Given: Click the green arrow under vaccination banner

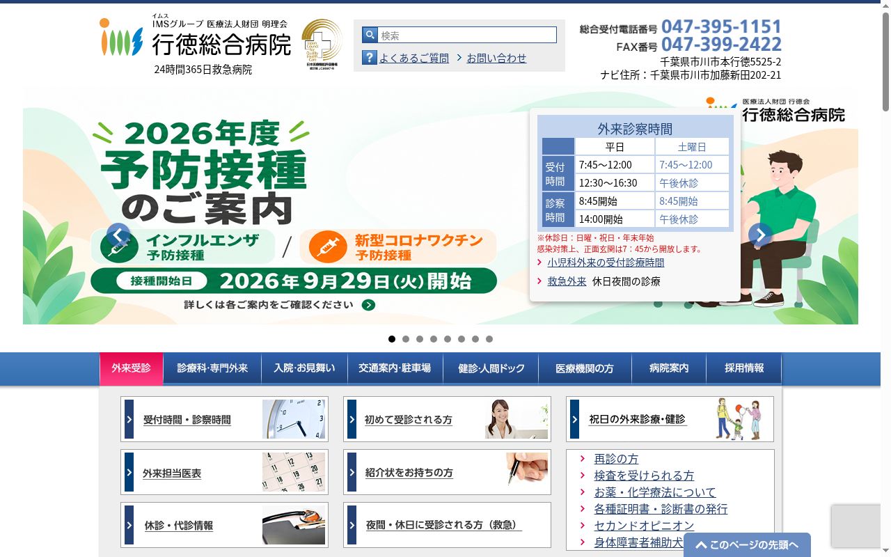Looking at the screenshot, I should [369, 305].
